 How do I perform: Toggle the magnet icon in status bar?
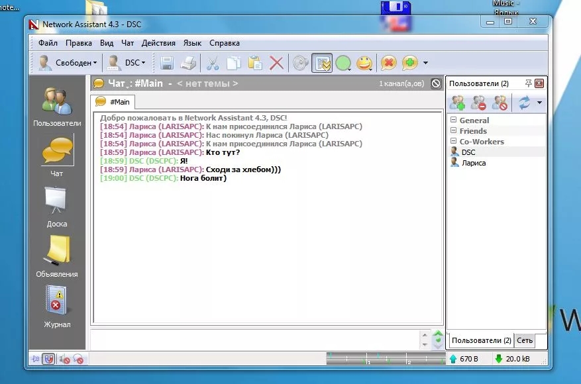pos(48,359)
